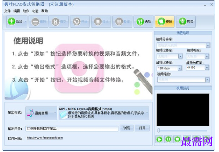This screenshot has width=219, height=152.
Task: Expand the video frame rate (视频帧率) dropdown
Action: pos(207,56)
